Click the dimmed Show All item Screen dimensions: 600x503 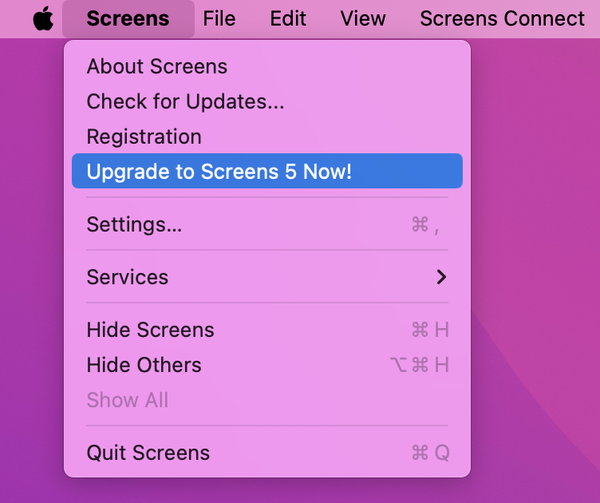[128, 400]
